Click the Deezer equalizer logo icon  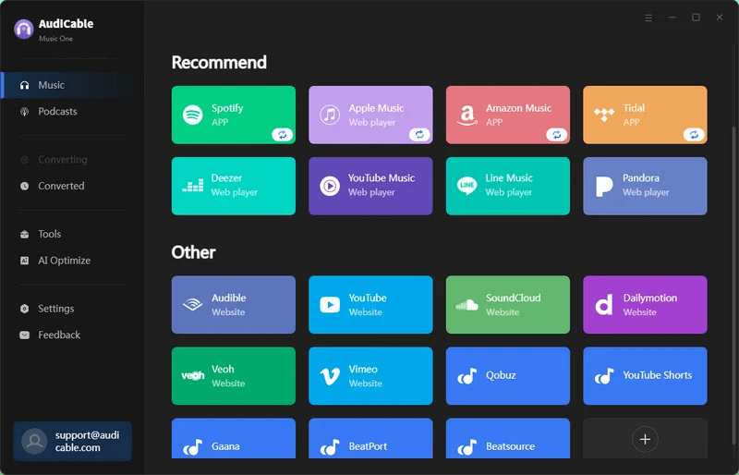[193, 186]
